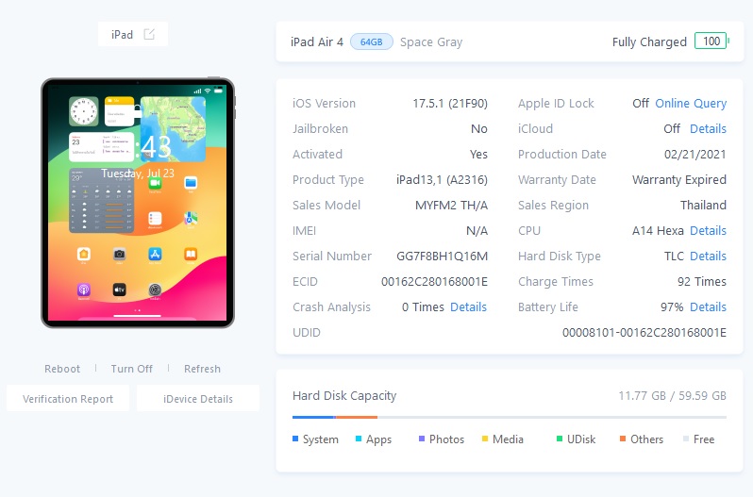The image size is (753, 497).
Task: Click the IMEI value N/A
Action: click(477, 230)
